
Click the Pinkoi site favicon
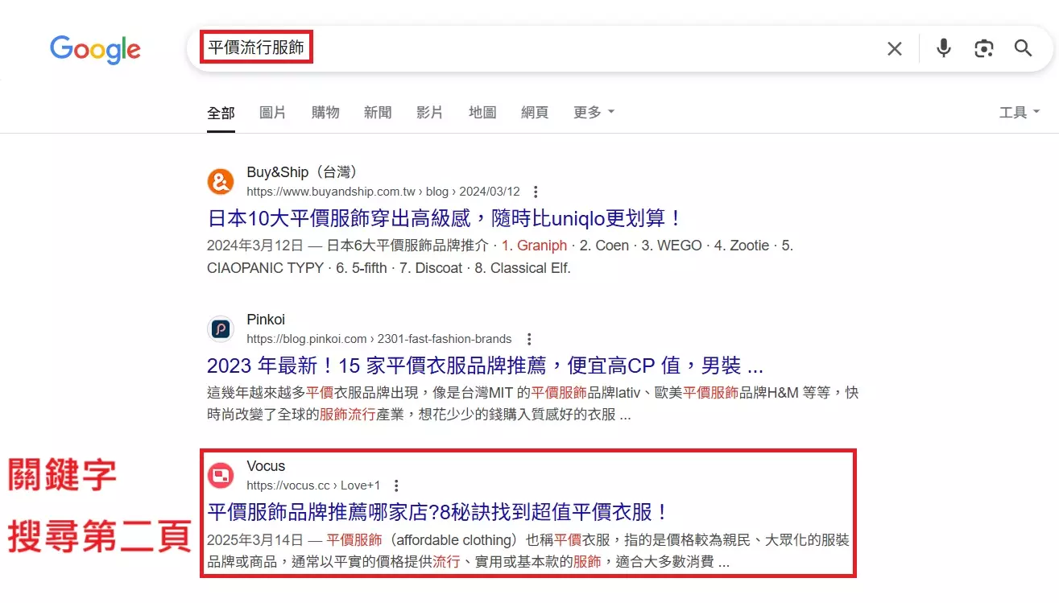[x=221, y=328]
